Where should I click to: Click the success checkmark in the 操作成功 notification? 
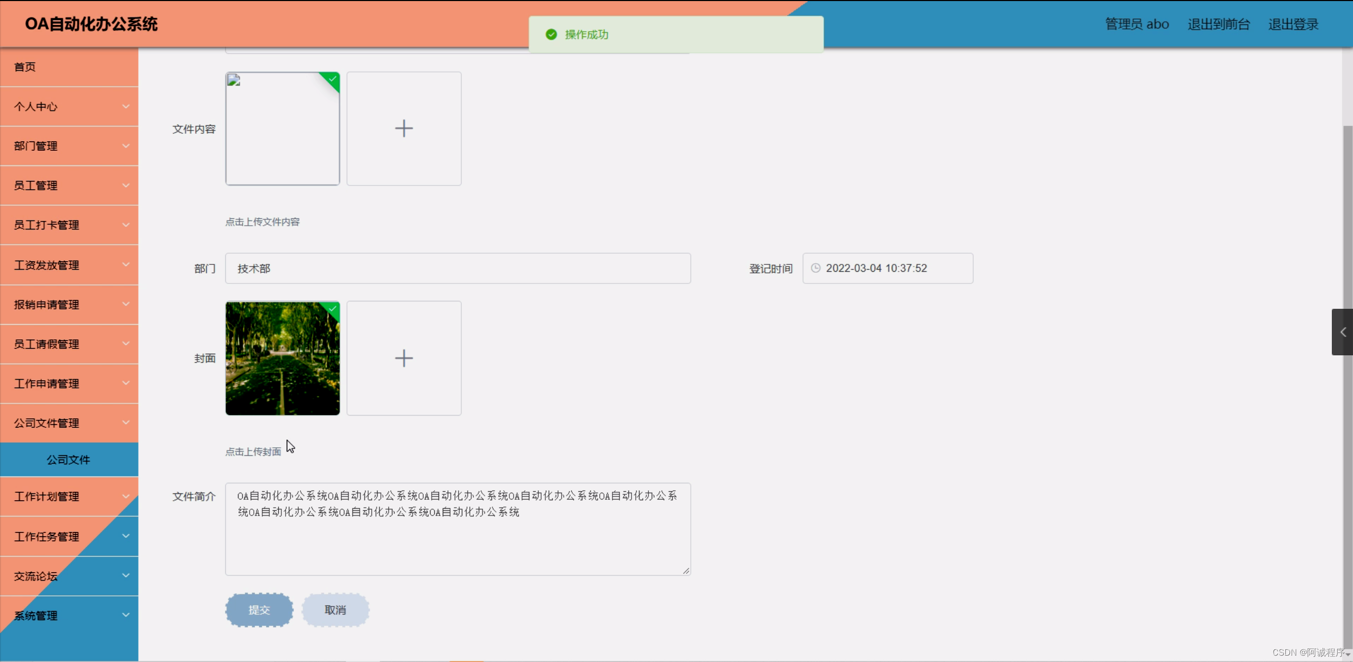coord(551,34)
